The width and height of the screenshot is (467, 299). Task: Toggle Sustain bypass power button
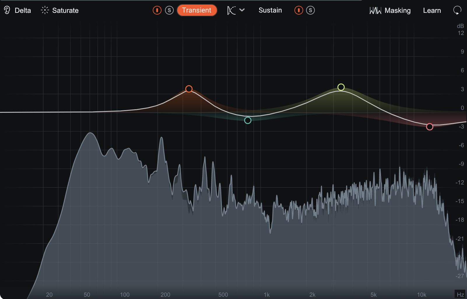click(299, 10)
